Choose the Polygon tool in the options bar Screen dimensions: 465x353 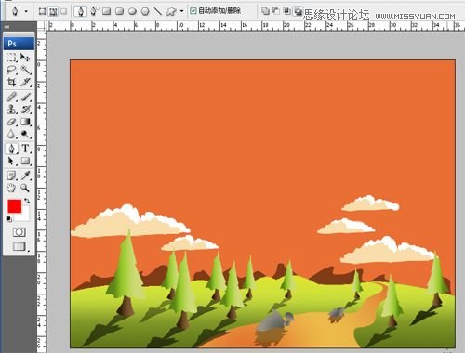click(x=145, y=12)
